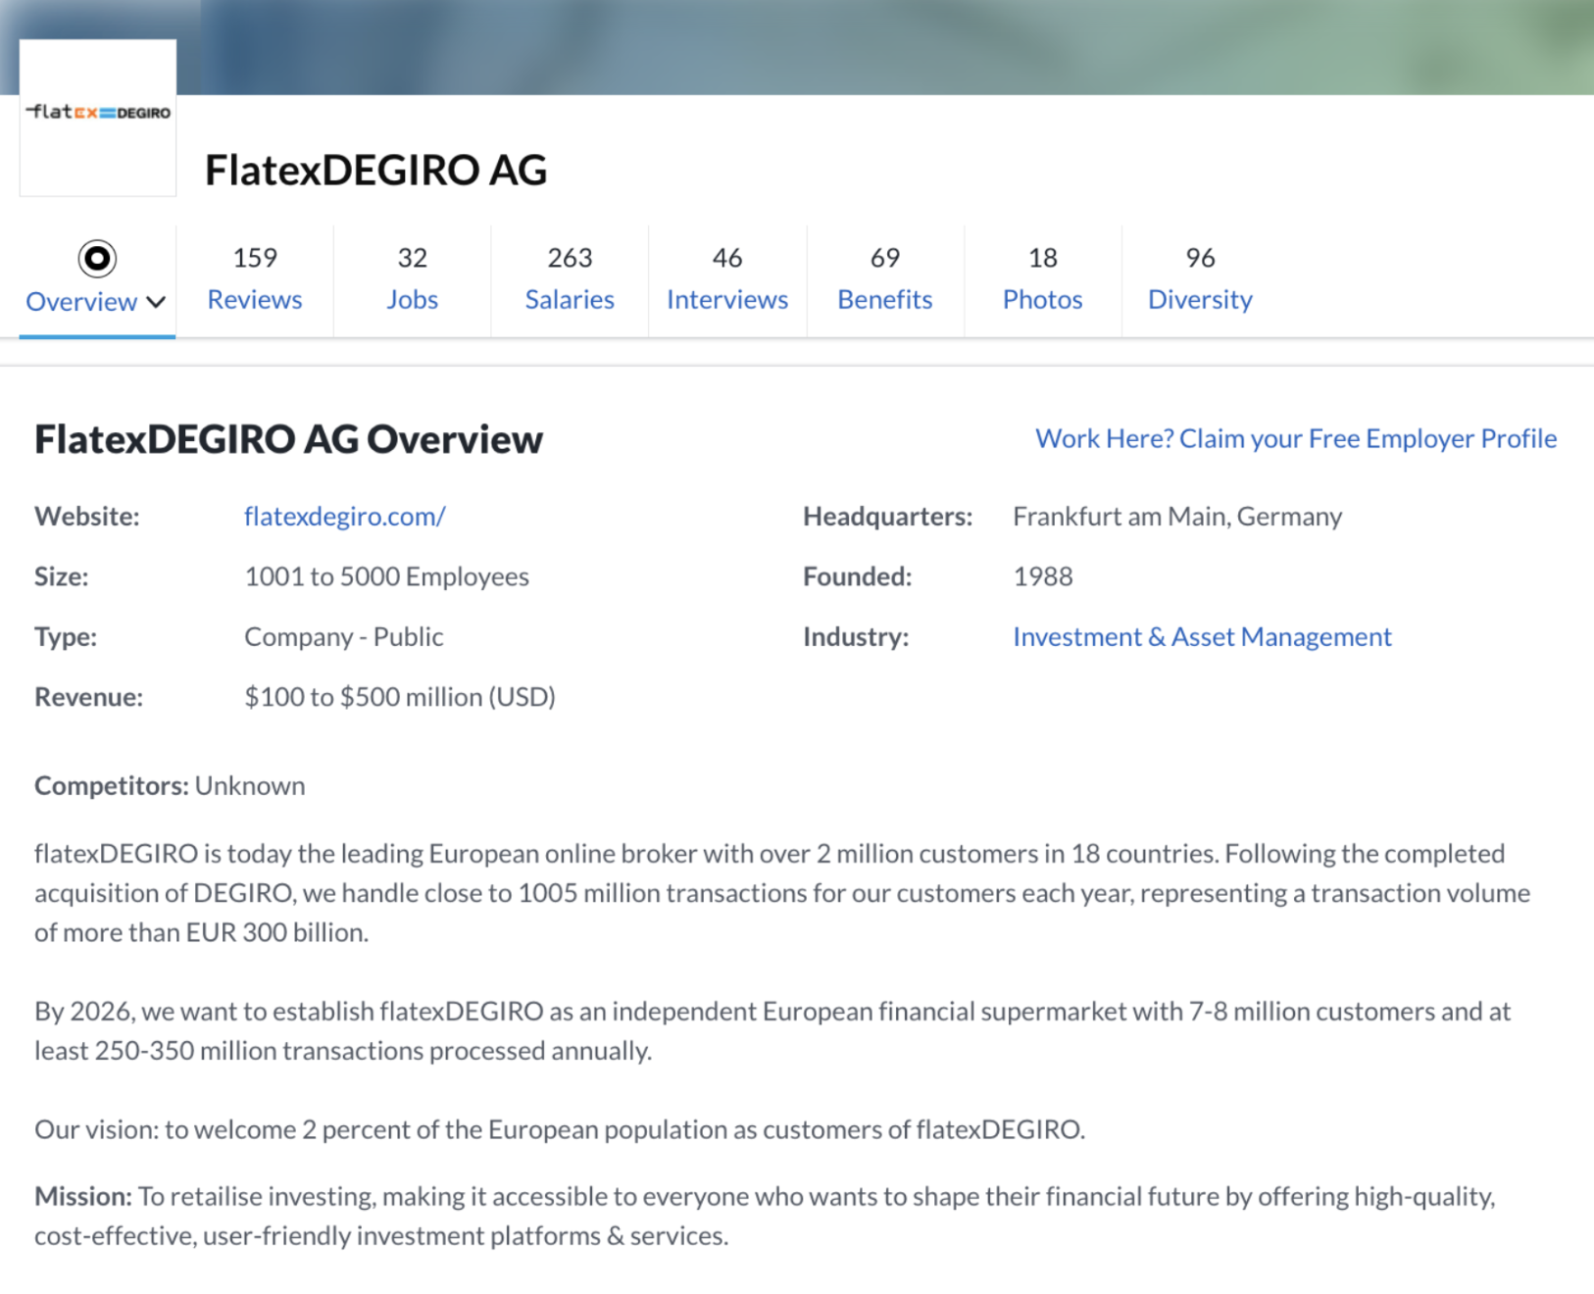Expand the Overview dropdown chevron
This screenshot has width=1594, height=1294.
tap(156, 302)
